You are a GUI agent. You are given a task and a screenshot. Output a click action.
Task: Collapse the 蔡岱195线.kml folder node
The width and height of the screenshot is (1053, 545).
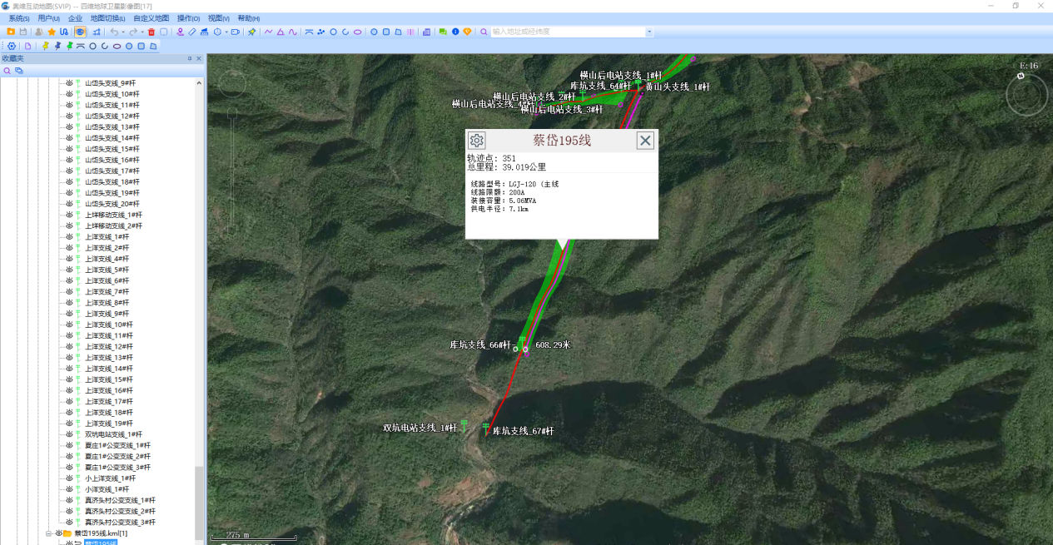point(49,533)
